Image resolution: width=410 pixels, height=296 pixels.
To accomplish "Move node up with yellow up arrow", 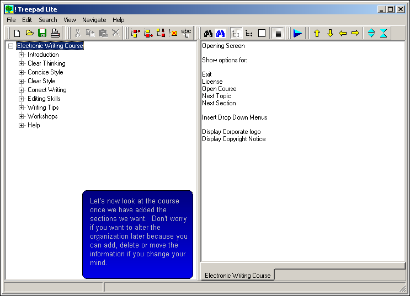I will tap(317, 33).
